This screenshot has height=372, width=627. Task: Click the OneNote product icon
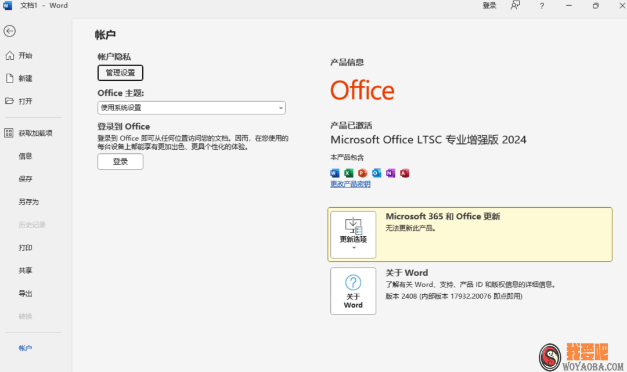[391, 173]
